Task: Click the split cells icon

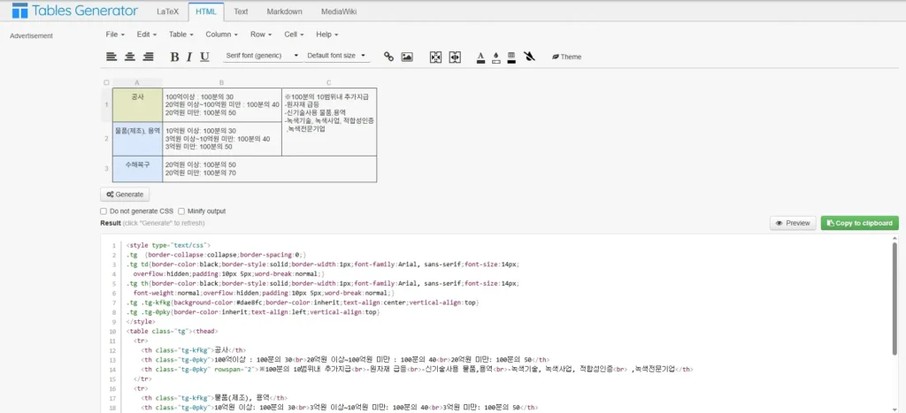Action: tap(455, 57)
